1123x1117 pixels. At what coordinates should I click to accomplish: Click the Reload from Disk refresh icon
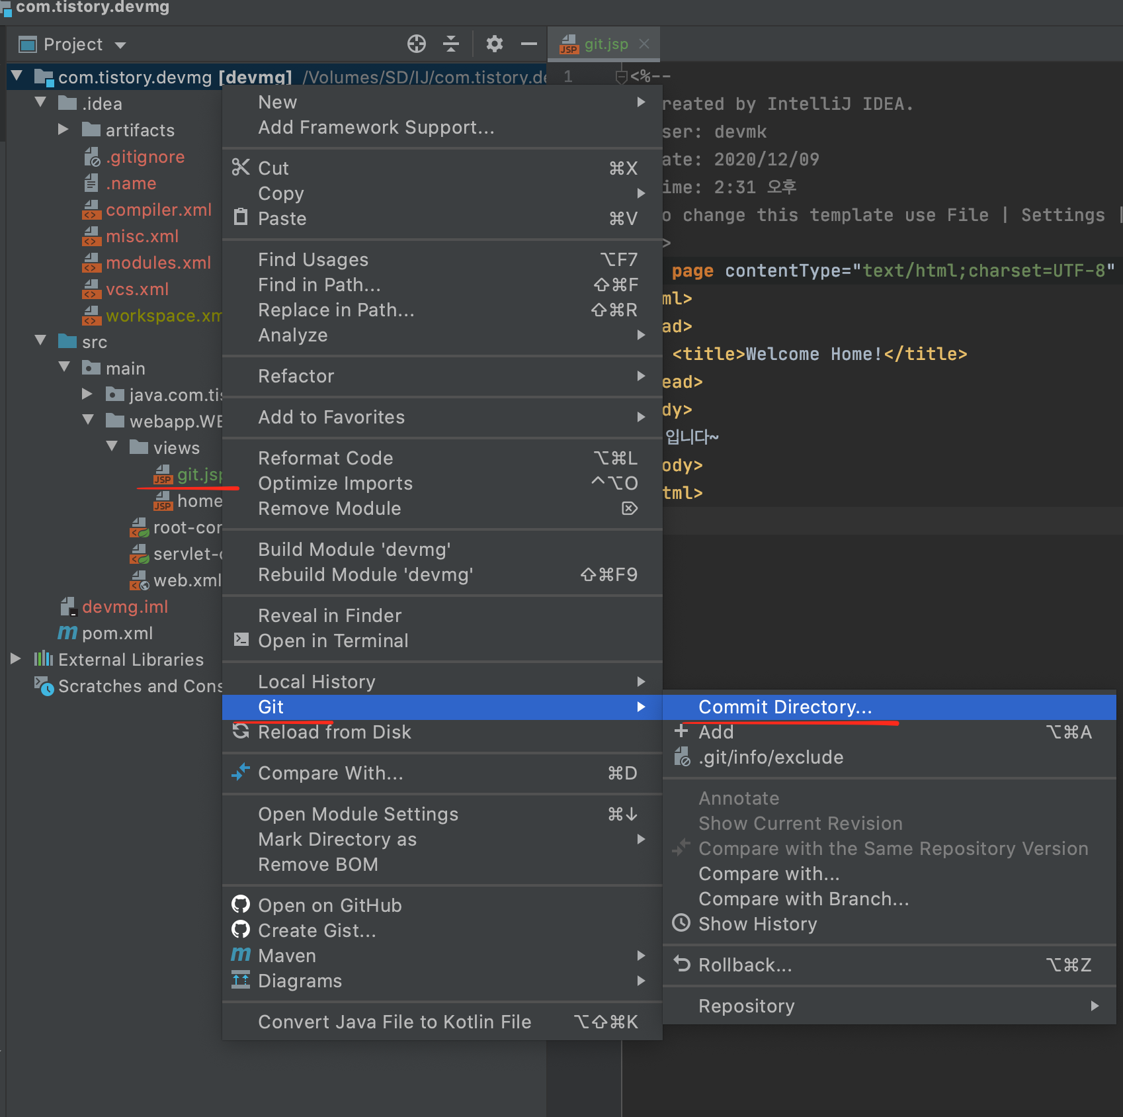pos(241,731)
